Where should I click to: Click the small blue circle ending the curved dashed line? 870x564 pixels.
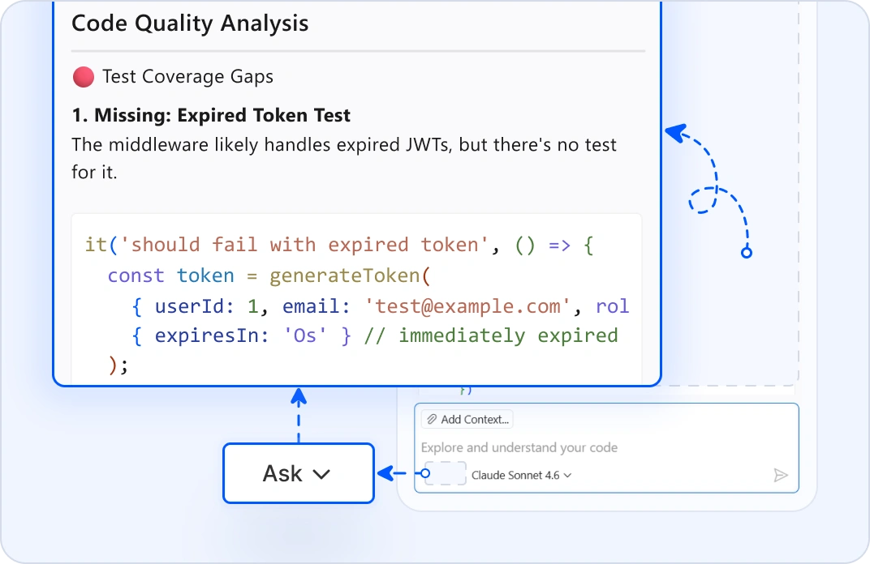click(747, 253)
